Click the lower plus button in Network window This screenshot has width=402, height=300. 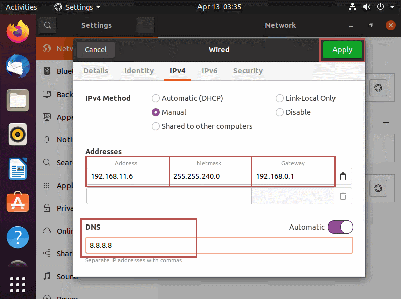coord(386,123)
